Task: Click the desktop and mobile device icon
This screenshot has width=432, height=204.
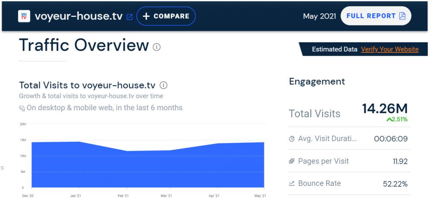Action: (x=22, y=108)
